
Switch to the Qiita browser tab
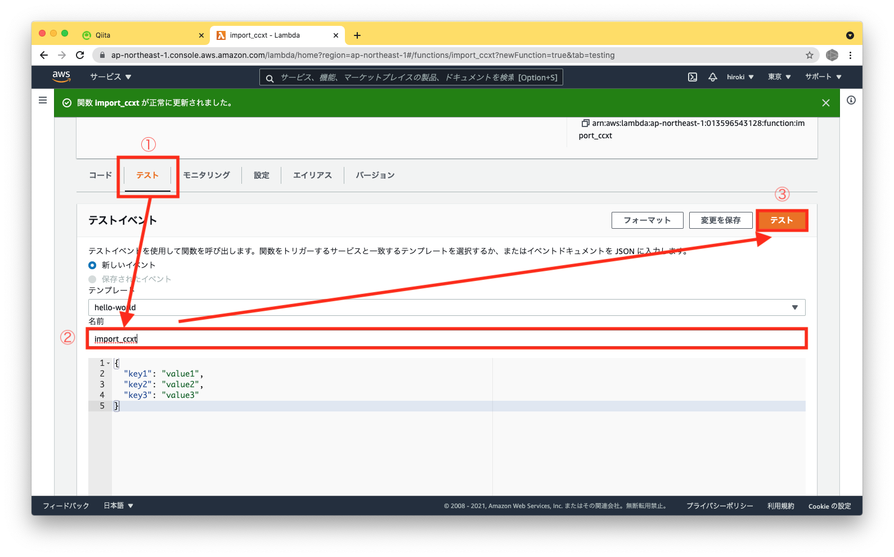(x=143, y=35)
